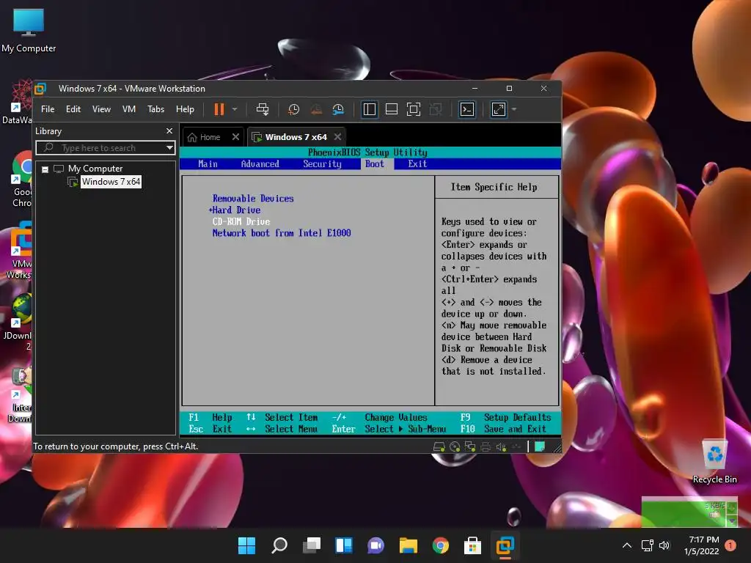Viewport: 751px width, 563px height.
Task: Select CD-ROM Drive boot entry
Action: tap(241, 221)
